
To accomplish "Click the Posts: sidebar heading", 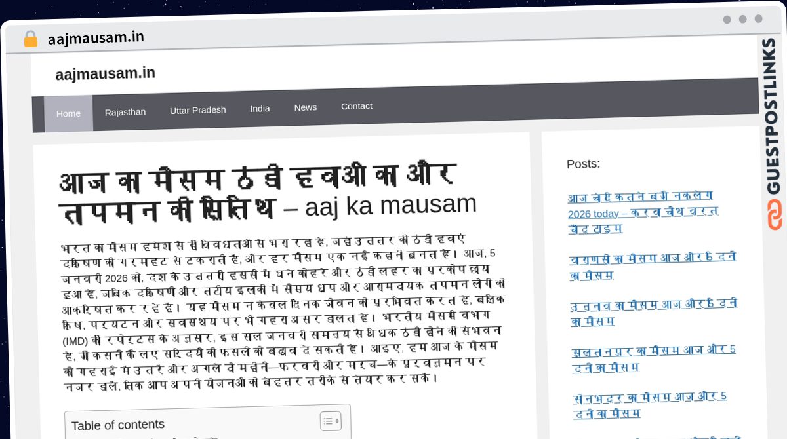I will [583, 164].
